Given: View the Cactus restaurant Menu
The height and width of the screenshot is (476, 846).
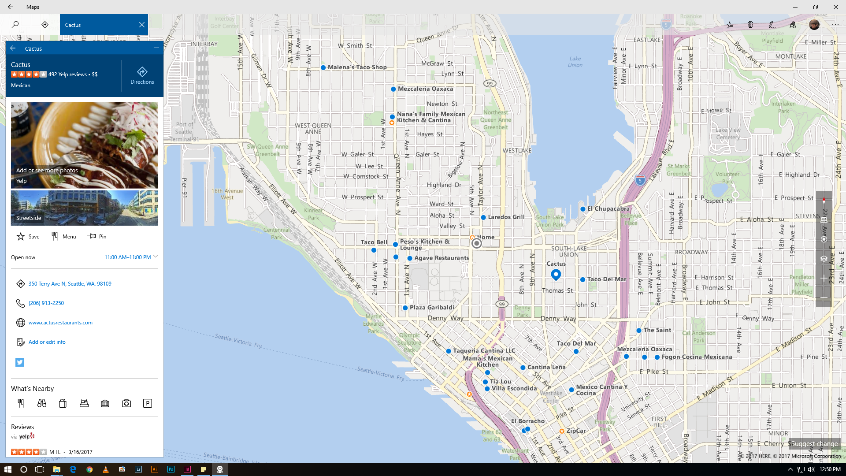Looking at the screenshot, I should pyautogui.click(x=64, y=237).
